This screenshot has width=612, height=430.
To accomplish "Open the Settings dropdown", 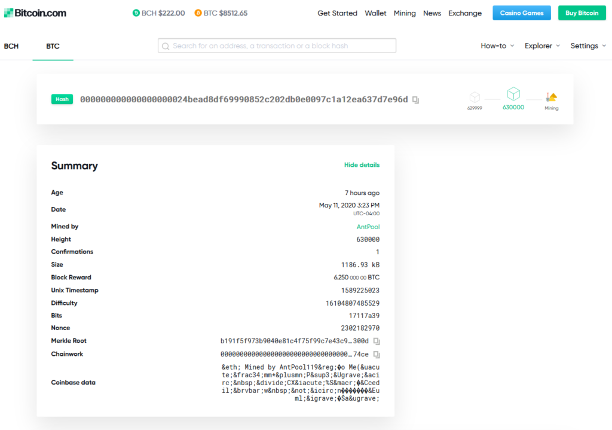I will point(588,46).
